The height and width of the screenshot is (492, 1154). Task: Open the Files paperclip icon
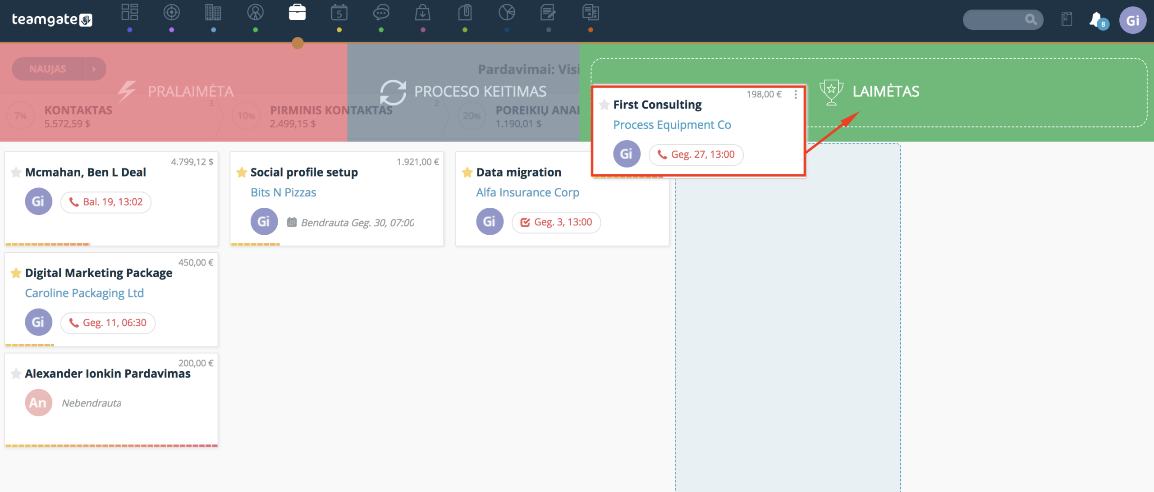coord(465,13)
